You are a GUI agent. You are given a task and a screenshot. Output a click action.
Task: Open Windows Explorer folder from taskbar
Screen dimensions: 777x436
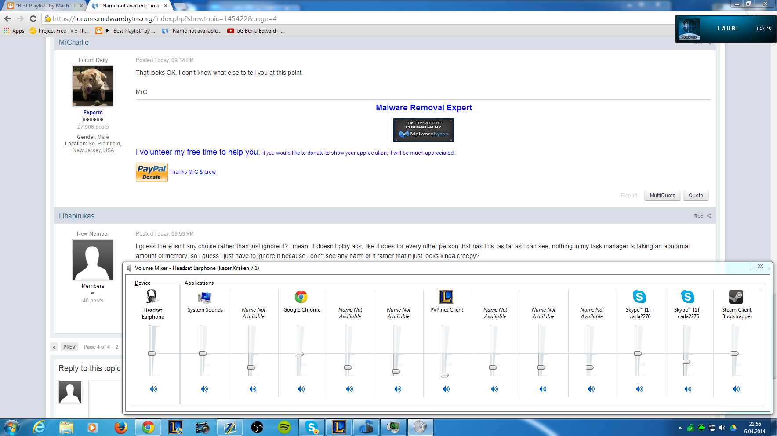click(x=66, y=427)
